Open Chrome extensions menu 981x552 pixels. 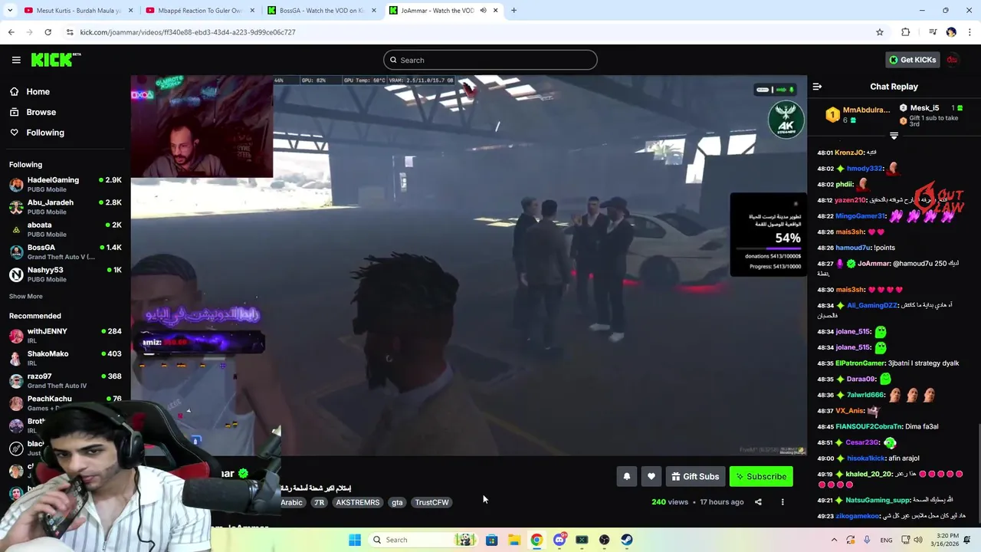click(905, 32)
